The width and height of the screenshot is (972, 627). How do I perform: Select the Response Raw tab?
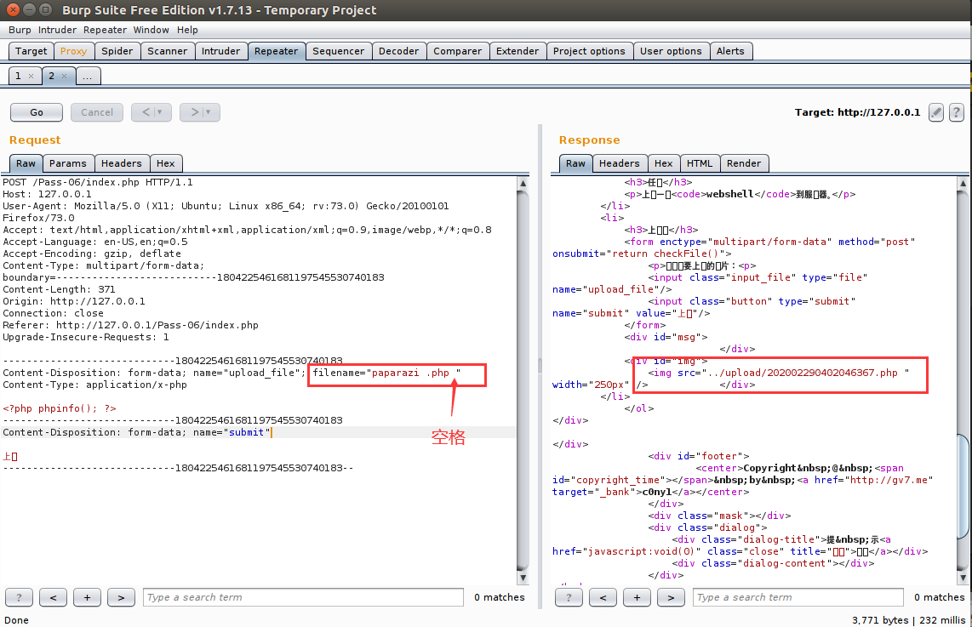(x=575, y=163)
